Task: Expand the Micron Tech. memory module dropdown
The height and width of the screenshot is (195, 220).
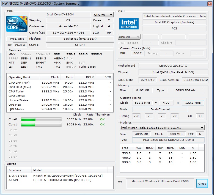Action: coord(162,128)
